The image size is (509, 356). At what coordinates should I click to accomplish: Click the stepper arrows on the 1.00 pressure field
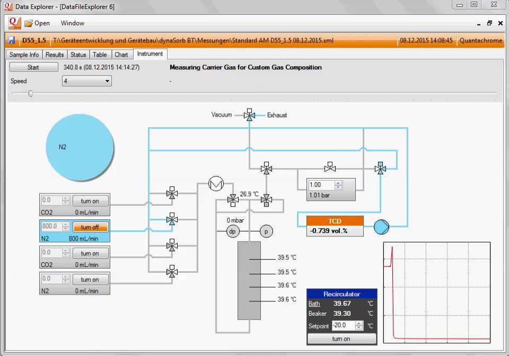coord(338,185)
